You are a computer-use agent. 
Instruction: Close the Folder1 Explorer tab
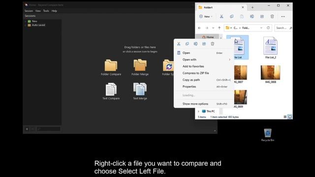click(x=243, y=7)
